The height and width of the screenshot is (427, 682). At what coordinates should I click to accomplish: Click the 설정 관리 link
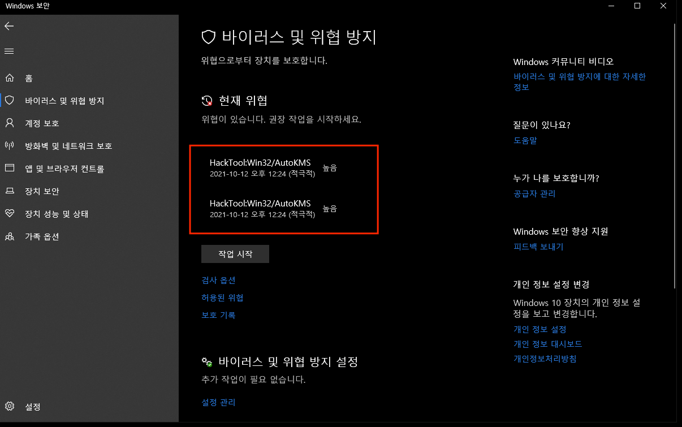pos(218,403)
